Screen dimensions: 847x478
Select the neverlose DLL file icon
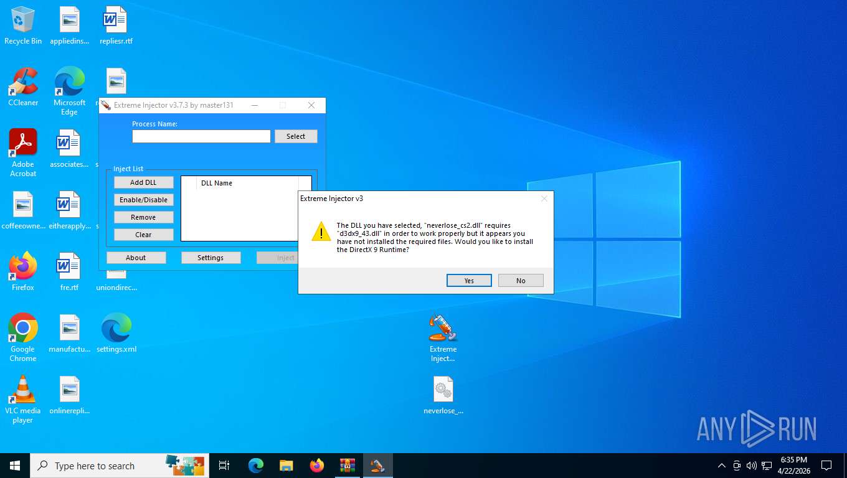pyautogui.click(x=443, y=395)
